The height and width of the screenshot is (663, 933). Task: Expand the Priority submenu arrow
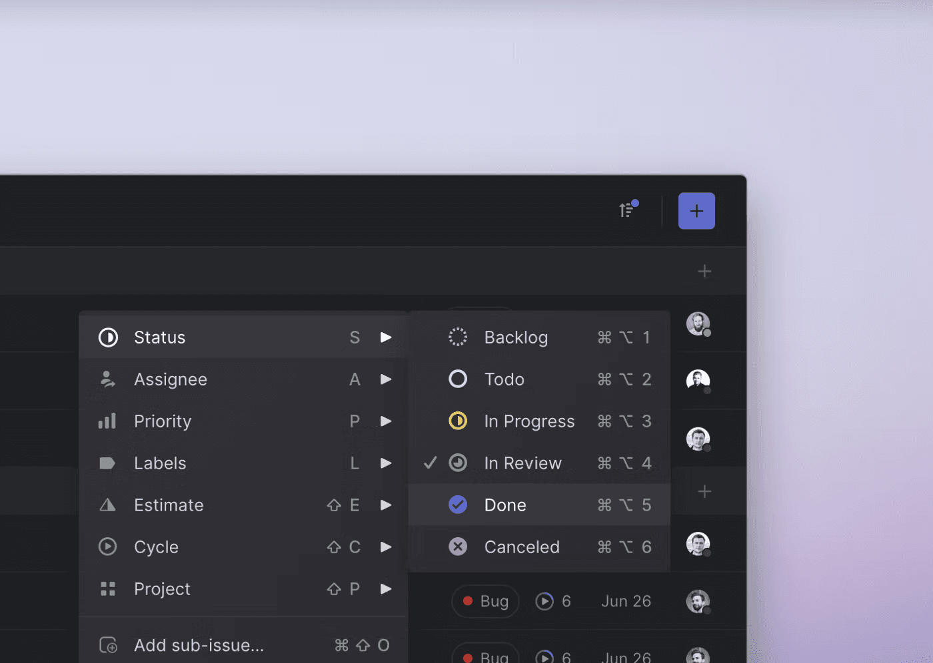(386, 421)
